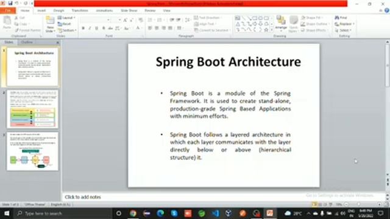Click the Arrange button
Viewport: 390px width, 219px height.
click(x=281, y=23)
